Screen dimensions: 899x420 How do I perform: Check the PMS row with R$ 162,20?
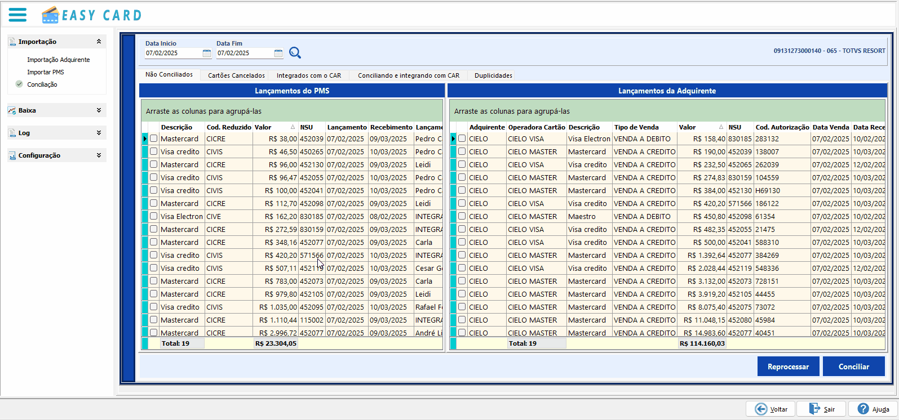point(153,216)
